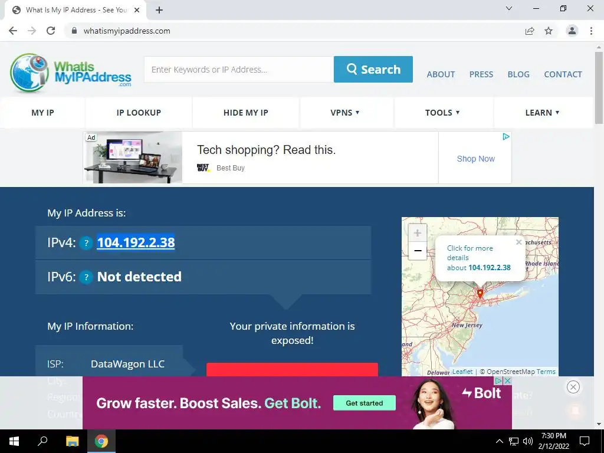Open the BLOG link
This screenshot has width=604, height=453.
tap(518, 74)
